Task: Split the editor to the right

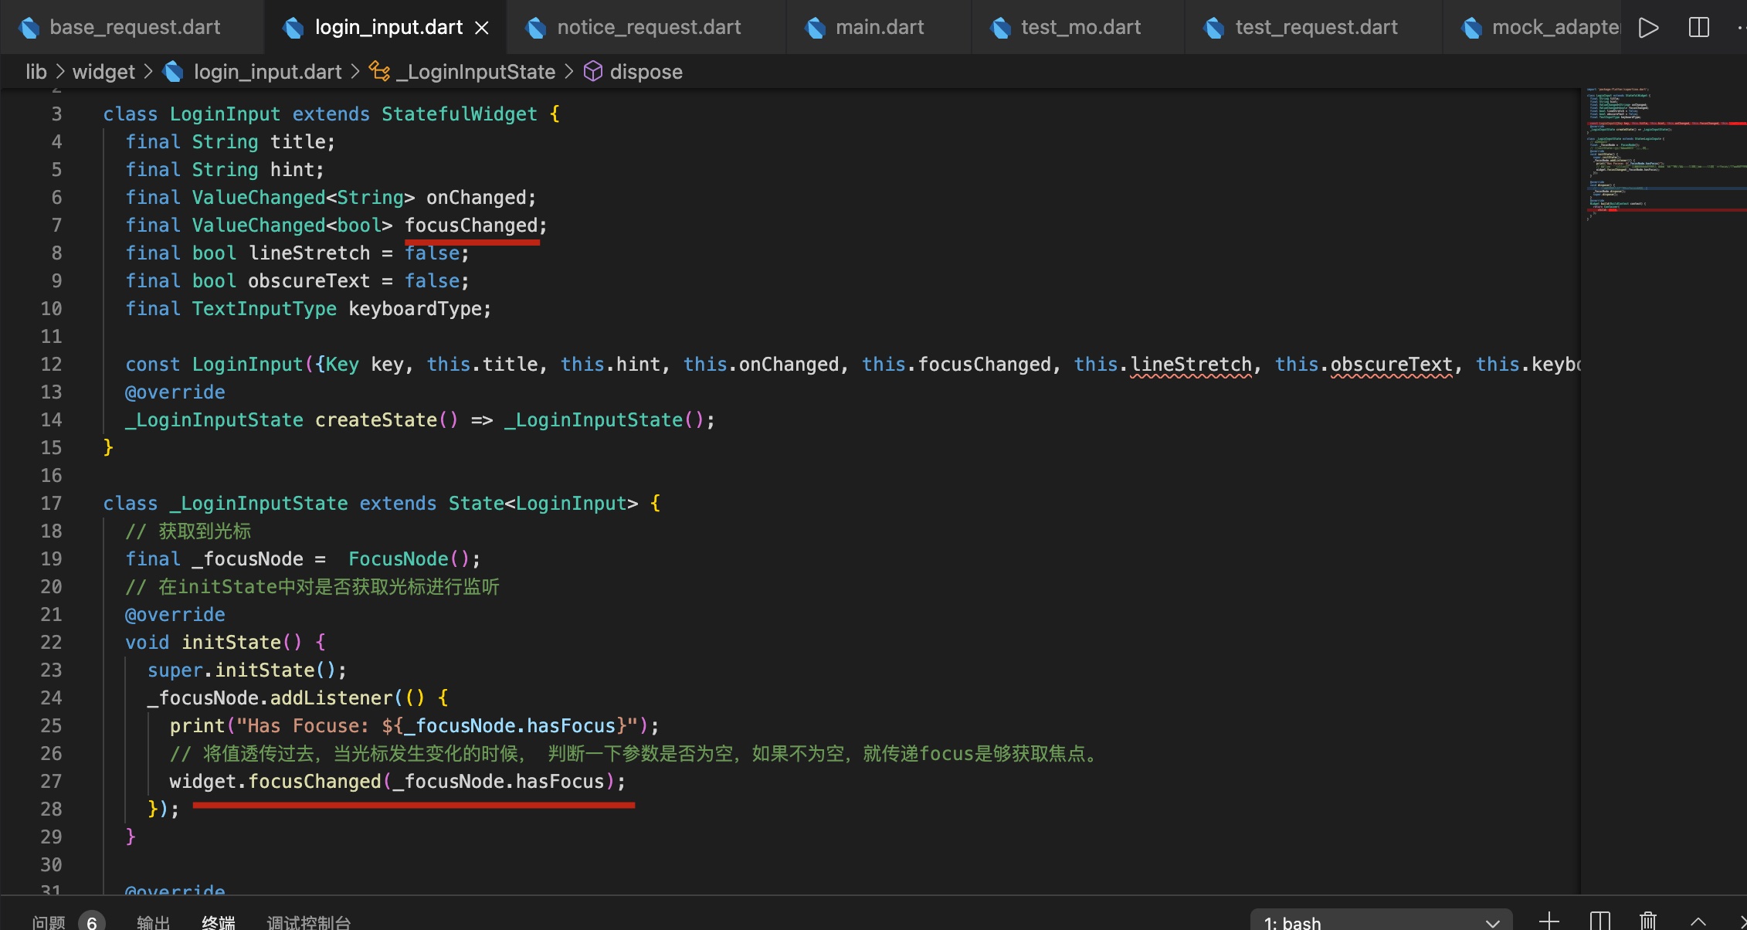Action: (x=1699, y=28)
